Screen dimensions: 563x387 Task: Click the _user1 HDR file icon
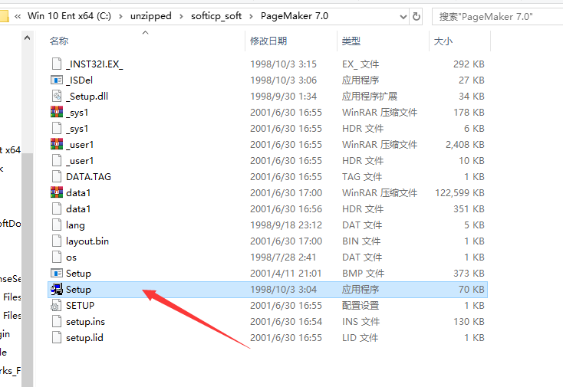(x=57, y=160)
